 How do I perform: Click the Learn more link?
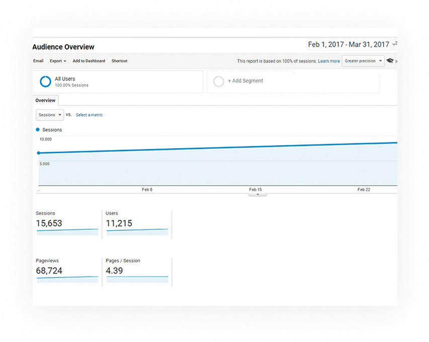[x=328, y=61]
